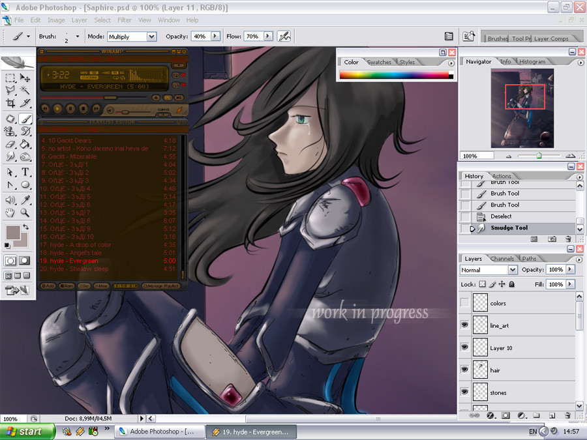587x440 pixels.
Task: Stop playback in Winamp
Action: coord(83,108)
